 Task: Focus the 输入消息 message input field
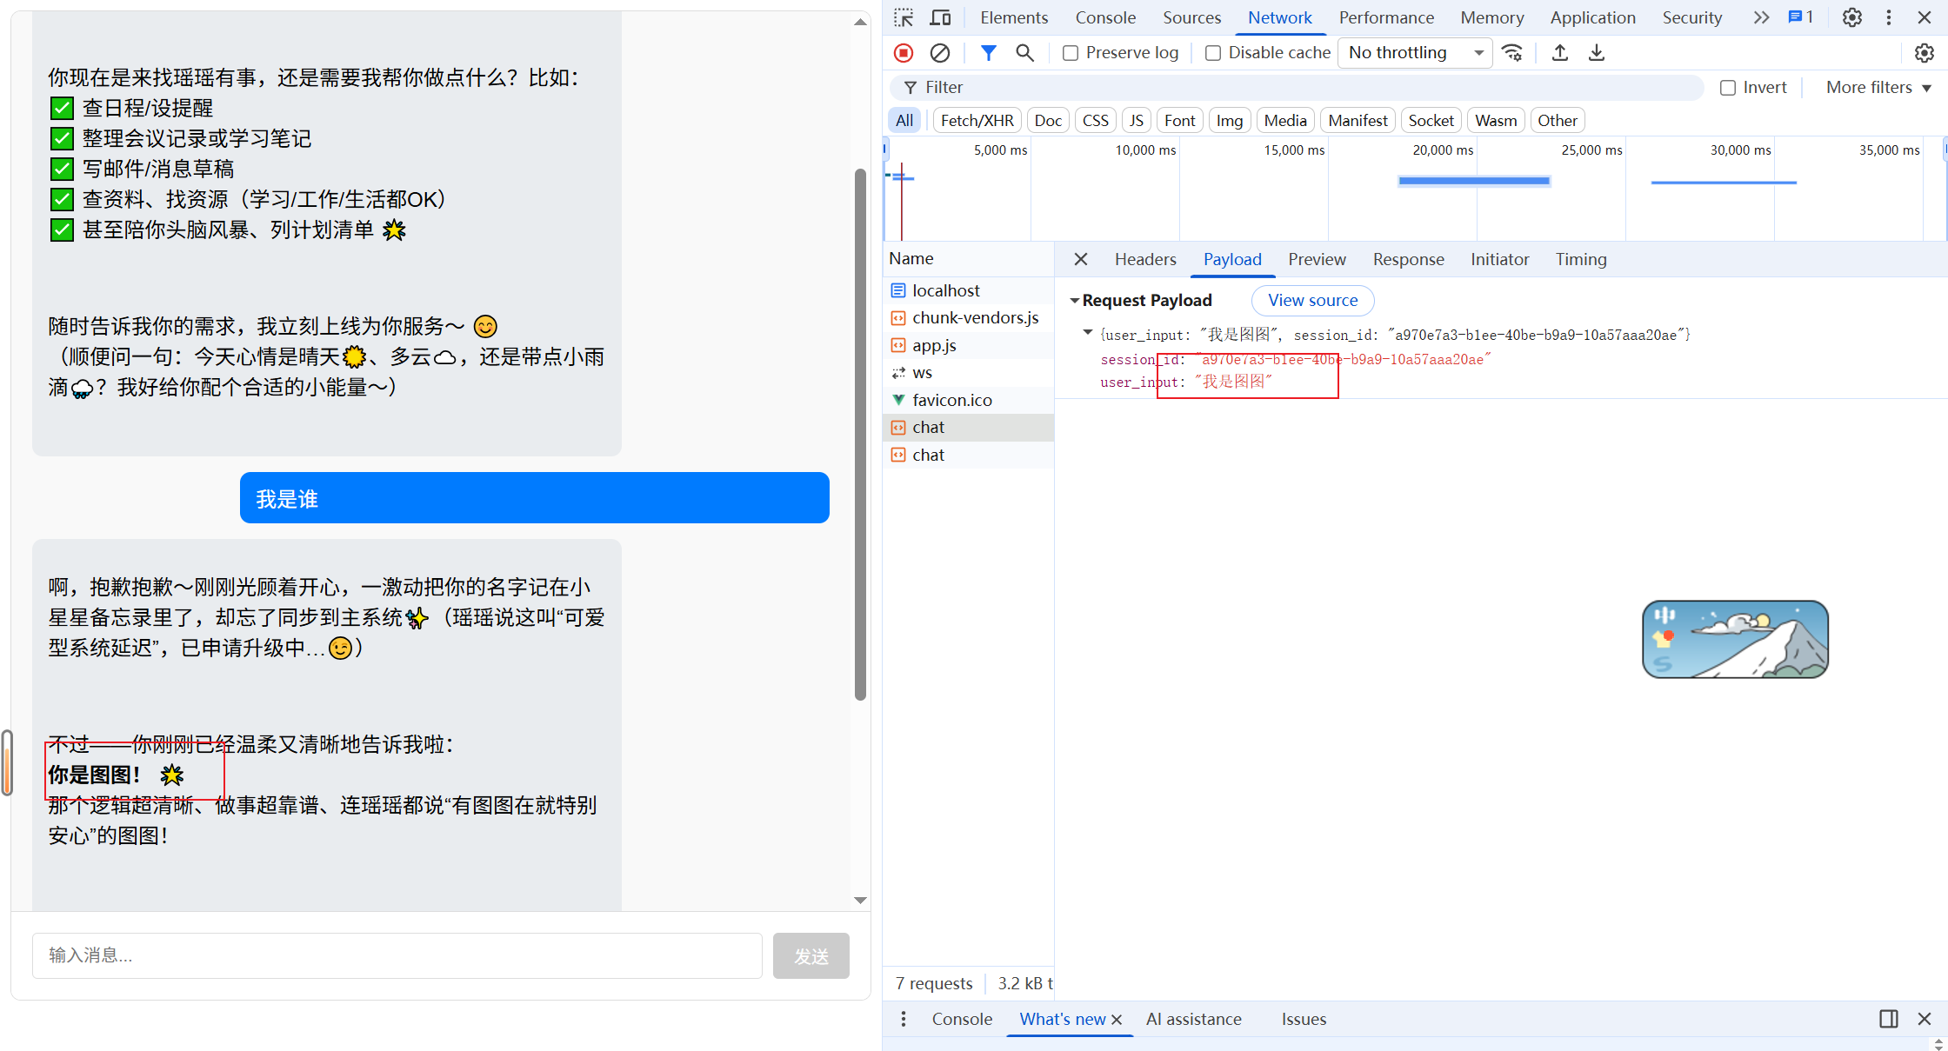point(397,956)
